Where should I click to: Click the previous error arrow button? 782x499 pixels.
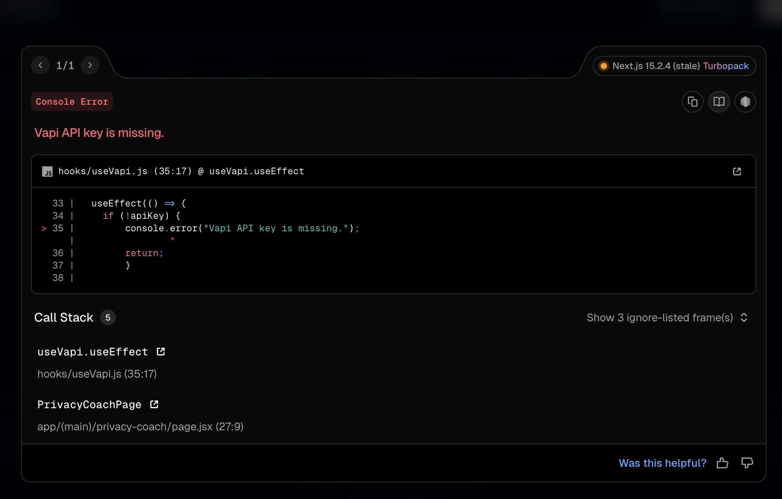[40, 65]
